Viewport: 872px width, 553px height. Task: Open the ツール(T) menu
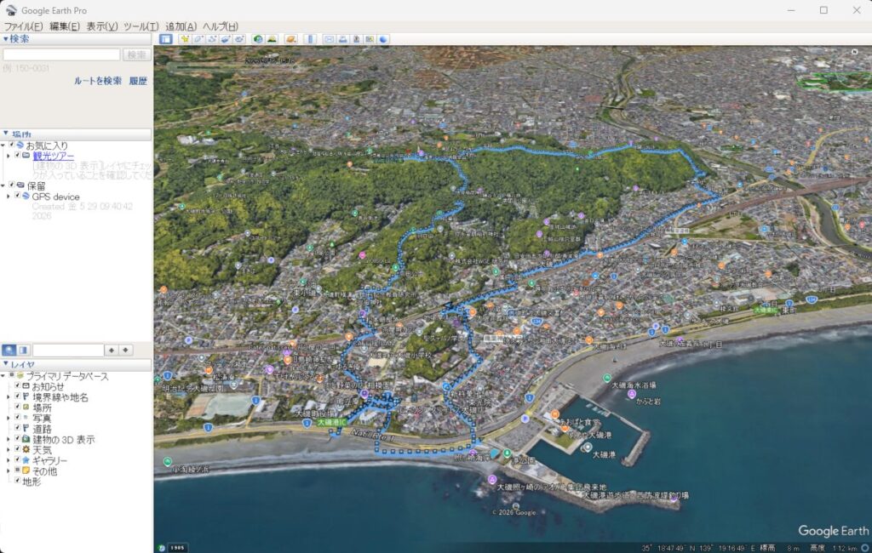point(141,26)
